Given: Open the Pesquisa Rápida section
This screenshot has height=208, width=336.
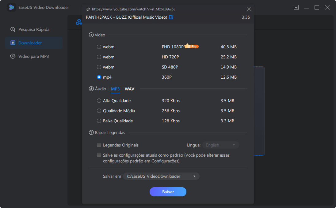Looking at the screenshot, I should [x=34, y=29].
